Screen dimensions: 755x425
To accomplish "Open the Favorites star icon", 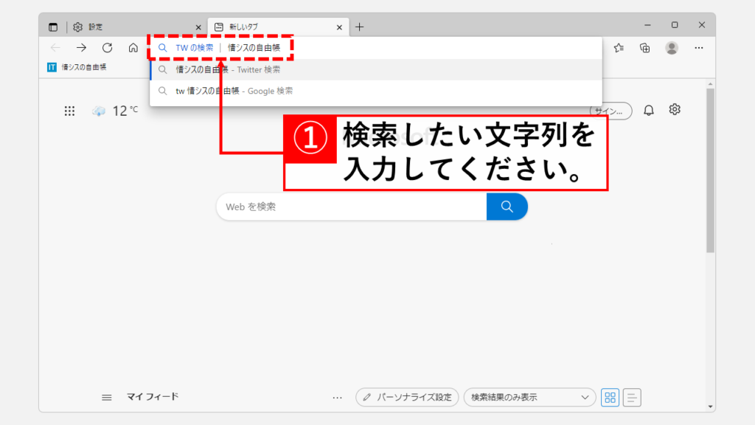I will [x=619, y=48].
